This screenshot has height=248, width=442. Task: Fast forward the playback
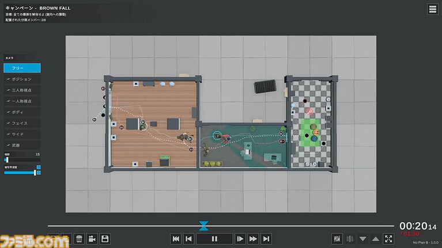click(253, 239)
